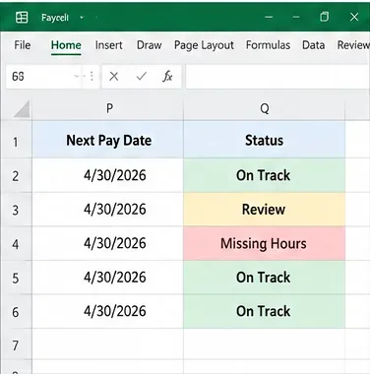Screen dimensions: 370x374
Task: Click the Insert Function fx icon
Action: [x=167, y=77]
